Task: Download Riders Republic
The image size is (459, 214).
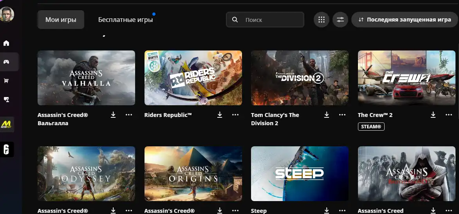Action: [x=220, y=115]
